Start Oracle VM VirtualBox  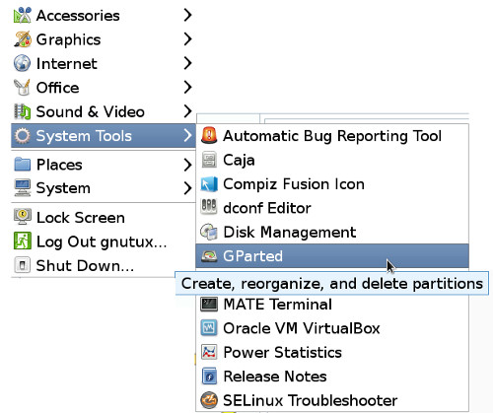tap(332, 328)
